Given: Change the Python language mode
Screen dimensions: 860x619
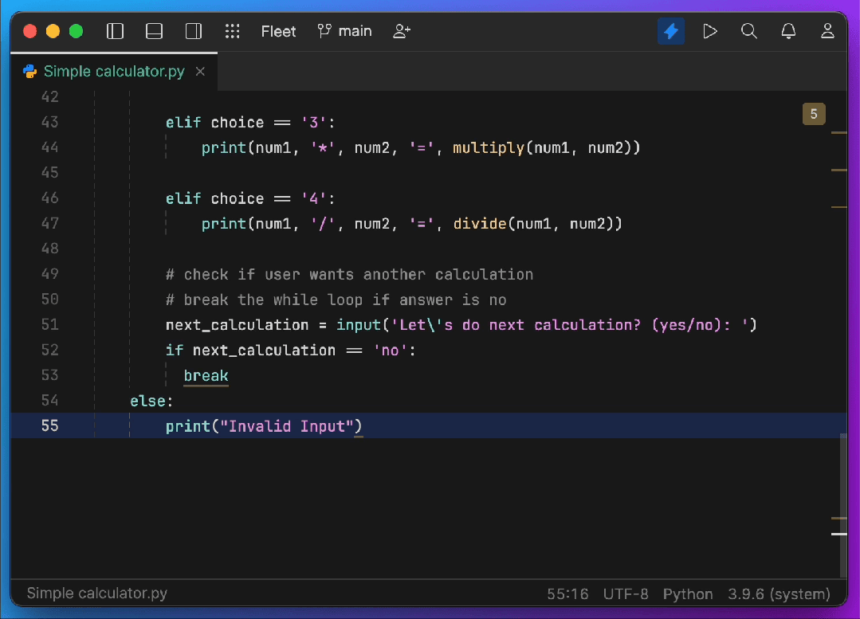Looking at the screenshot, I should (x=688, y=594).
